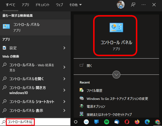162x126 pixels.
Task: Click the feedback person icon at top
Action: point(133,5)
